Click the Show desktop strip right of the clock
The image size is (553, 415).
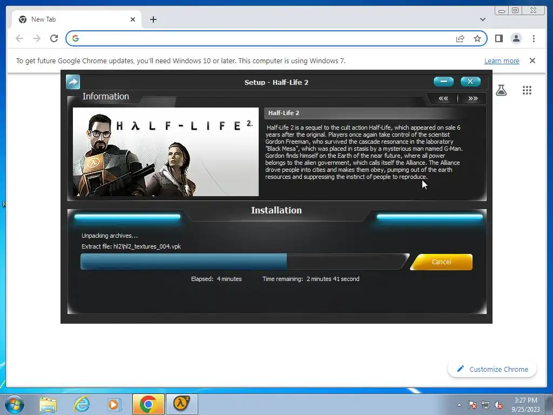[x=550, y=404]
